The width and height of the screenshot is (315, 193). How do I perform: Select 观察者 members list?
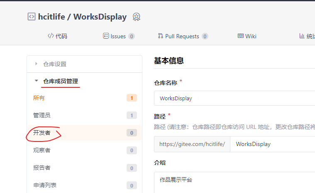tap(84, 150)
